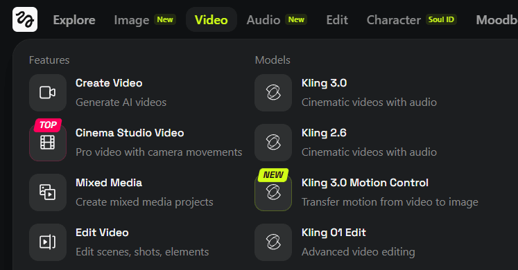Click the Edit Video icon
Viewport: 518px width, 270px height.
(x=48, y=242)
